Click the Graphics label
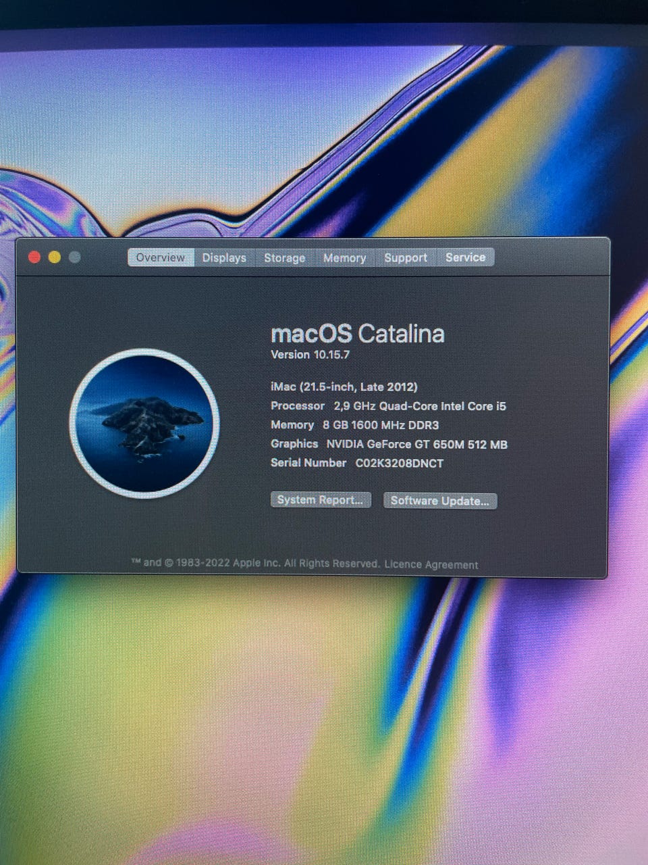This screenshot has height=865, width=648. (294, 444)
